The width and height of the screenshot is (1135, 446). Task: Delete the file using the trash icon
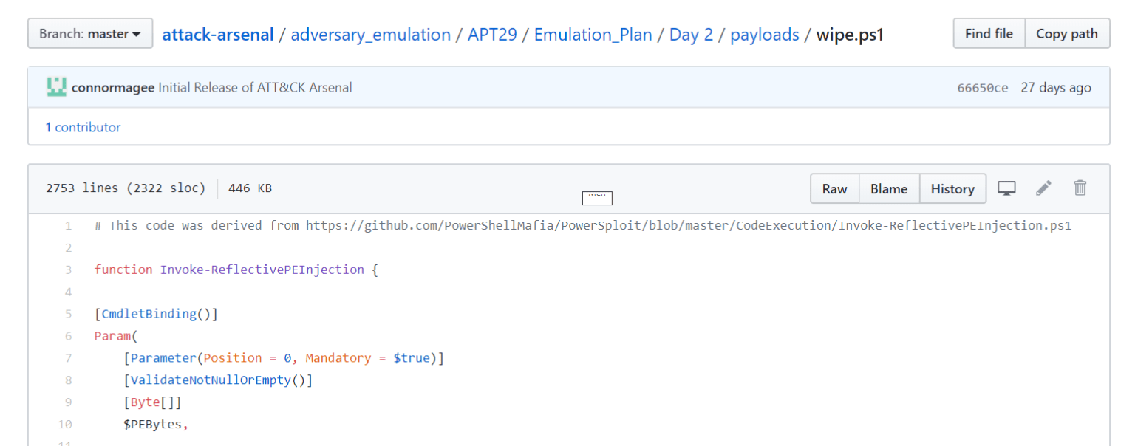pos(1080,188)
